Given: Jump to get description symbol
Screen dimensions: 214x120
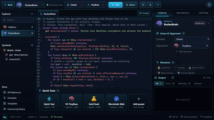Looking at the screenshot, I should [18, 55].
